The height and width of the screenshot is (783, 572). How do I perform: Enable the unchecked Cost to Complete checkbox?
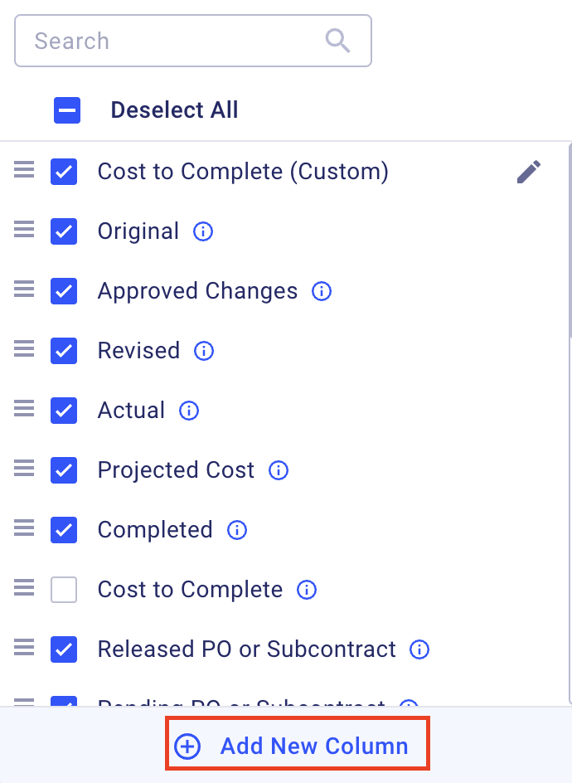64,590
